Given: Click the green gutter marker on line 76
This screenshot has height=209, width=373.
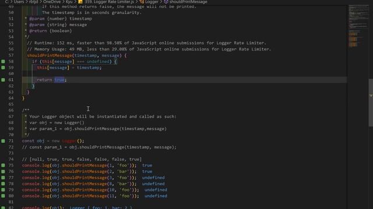Looking at the screenshot, I should [x=3, y=171].
